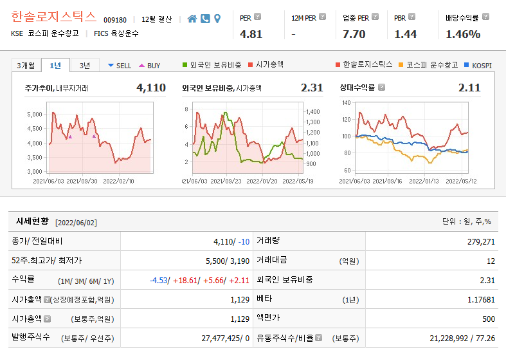
Task: Open the help icon next to 배당수익률
Action: [x=485, y=17]
